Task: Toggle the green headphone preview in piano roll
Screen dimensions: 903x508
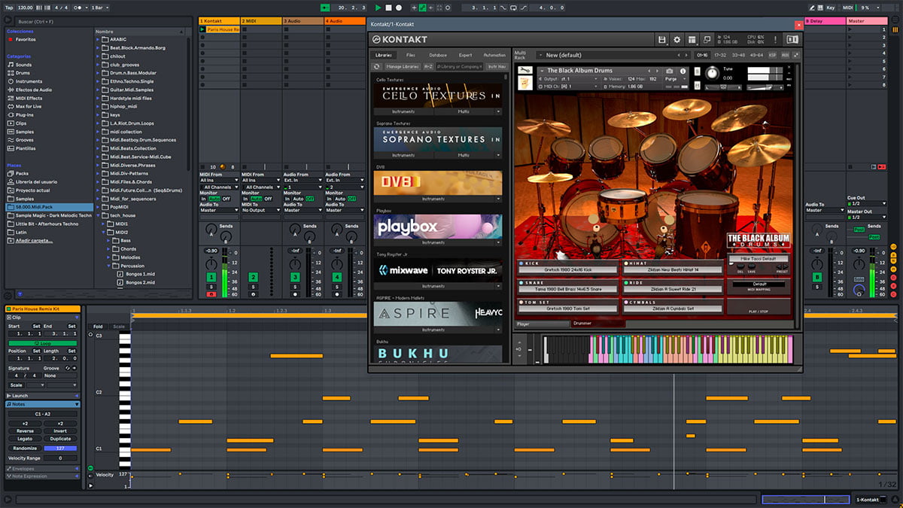Action: tap(91, 468)
